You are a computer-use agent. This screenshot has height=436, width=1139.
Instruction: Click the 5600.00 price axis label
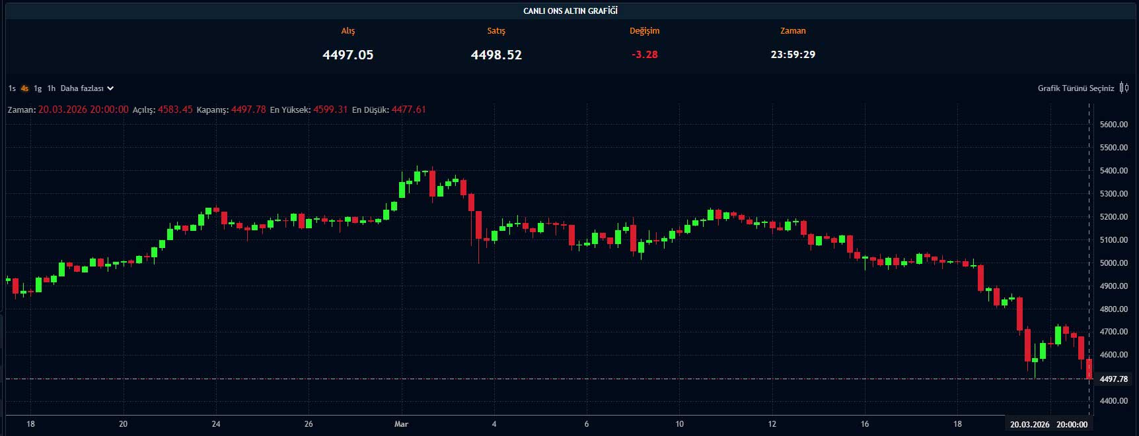tap(1113, 125)
